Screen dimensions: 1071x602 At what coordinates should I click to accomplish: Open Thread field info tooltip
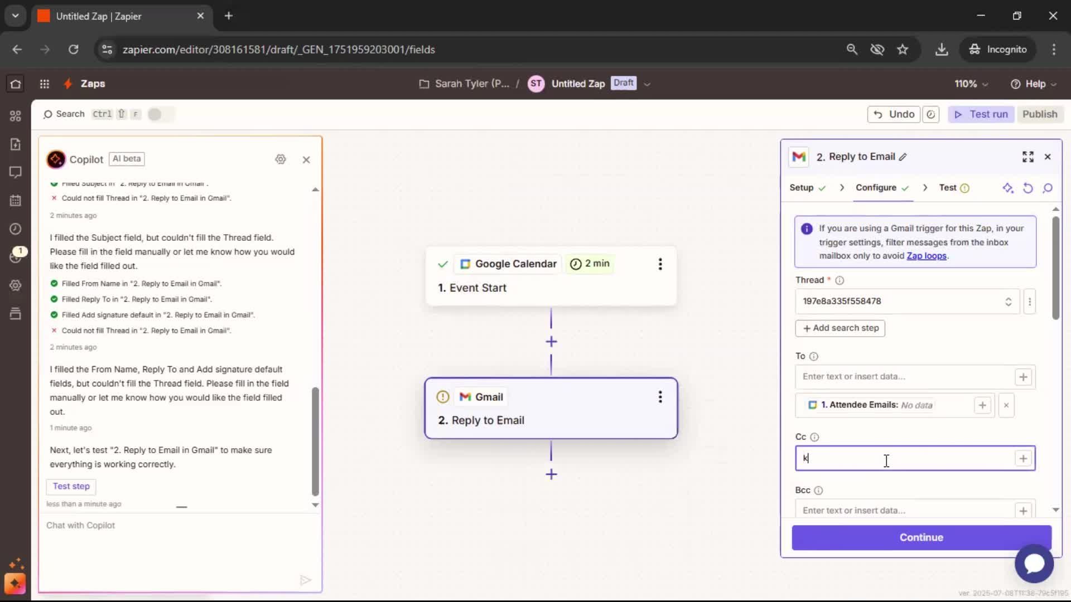pos(839,280)
